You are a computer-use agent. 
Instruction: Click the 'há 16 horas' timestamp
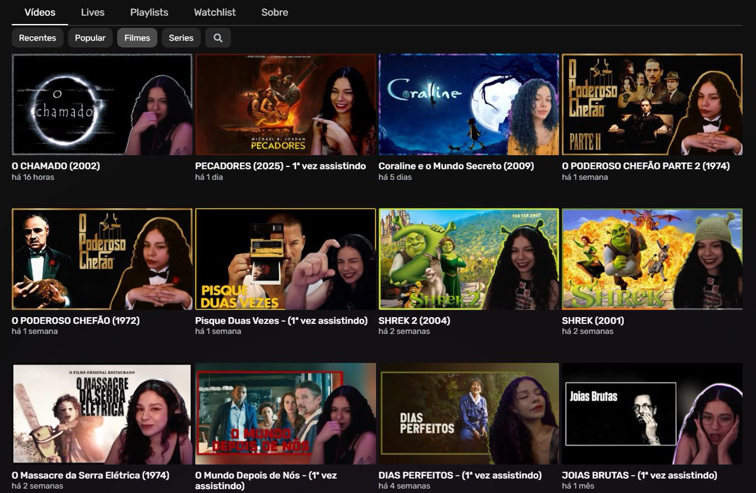pos(33,177)
